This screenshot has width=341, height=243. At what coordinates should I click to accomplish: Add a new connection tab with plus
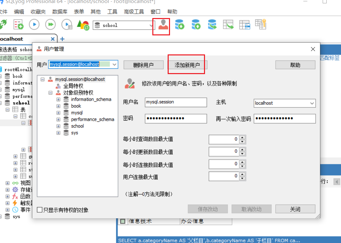62,39
